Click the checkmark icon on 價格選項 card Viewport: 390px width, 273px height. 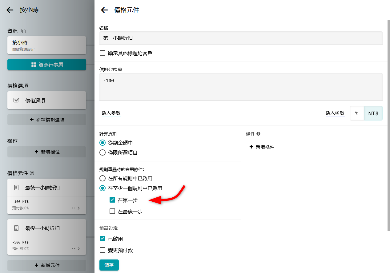pyautogui.click(x=17, y=100)
